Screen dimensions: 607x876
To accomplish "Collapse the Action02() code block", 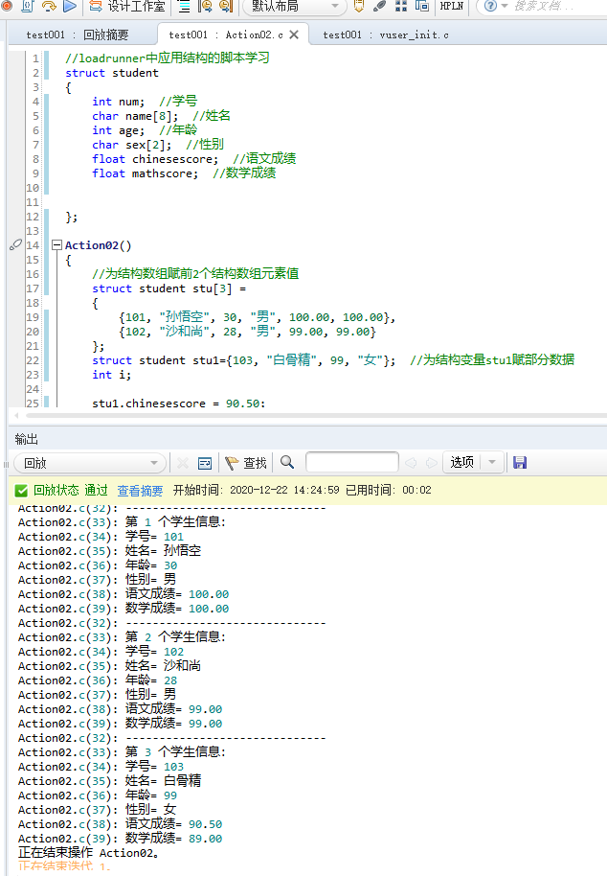I will (56, 244).
